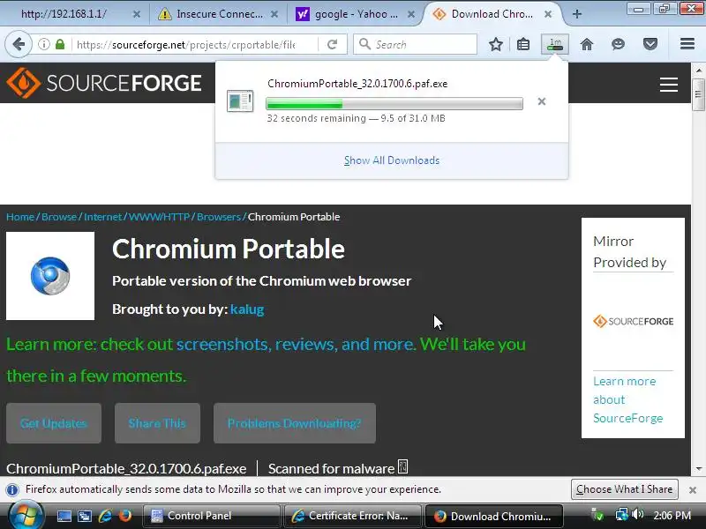Click the Choose What I Share button
This screenshot has width=706, height=529.
click(625, 489)
